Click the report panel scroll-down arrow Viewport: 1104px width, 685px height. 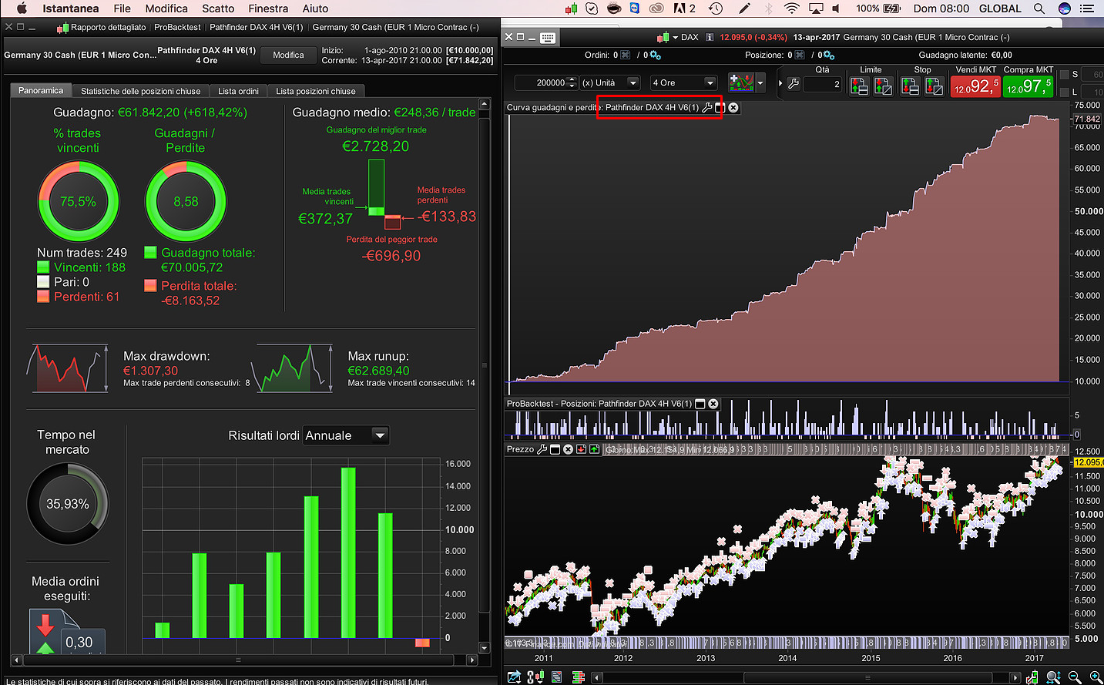(x=485, y=648)
